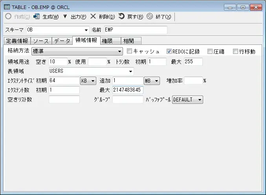Image resolution: width=266 pixels, height=195 pixels.
Task: Close the TABLE - OB.EMP window
Action: [x=256, y=7]
